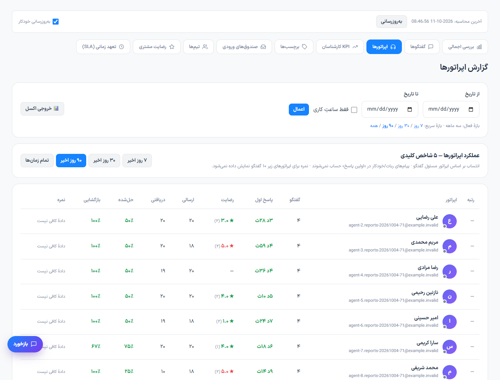Toggle the به‌روزرسانی خودکار auto-refresh checkbox
Viewport: 500px width, 380px height.
(56, 22)
